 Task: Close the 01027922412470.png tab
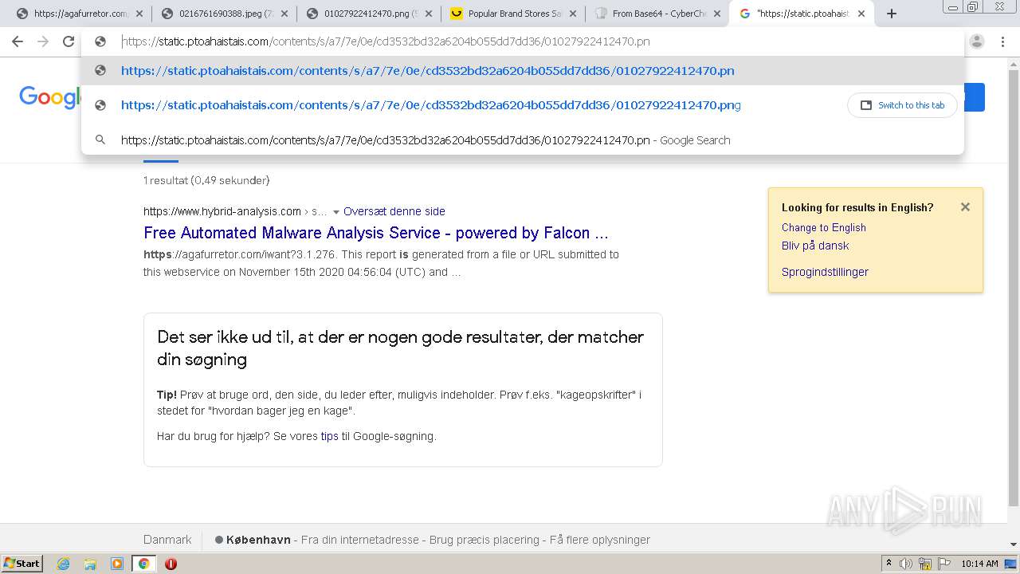429,14
